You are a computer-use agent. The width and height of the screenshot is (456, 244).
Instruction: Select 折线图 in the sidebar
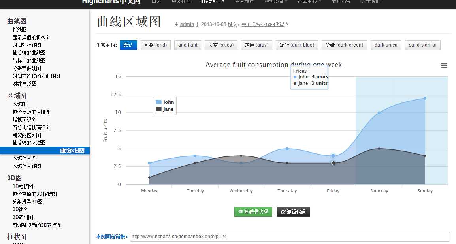pos(19,29)
